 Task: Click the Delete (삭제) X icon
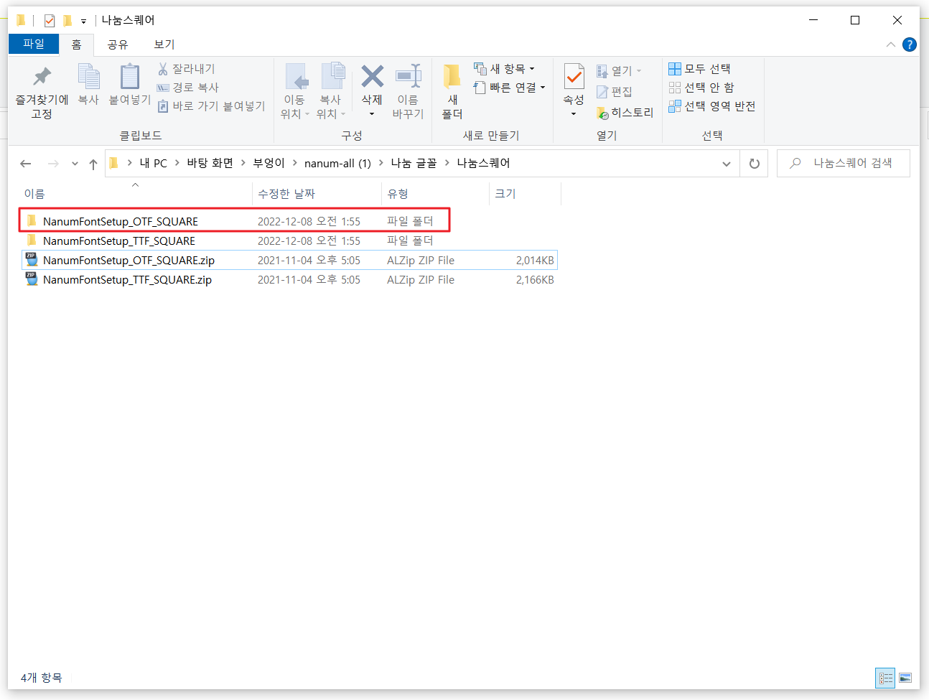tap(372, 76)
